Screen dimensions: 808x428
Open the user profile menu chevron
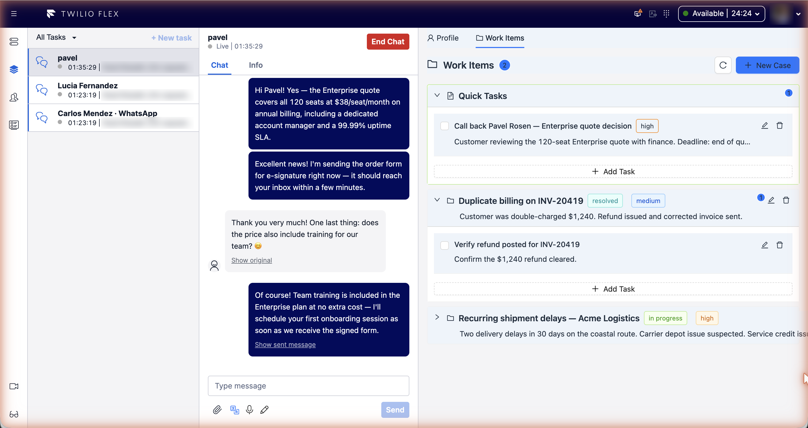798,14
